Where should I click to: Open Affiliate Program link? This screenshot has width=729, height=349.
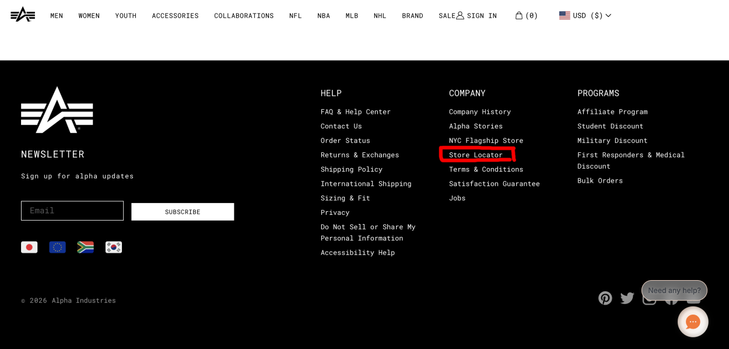(x=612, y=111)
